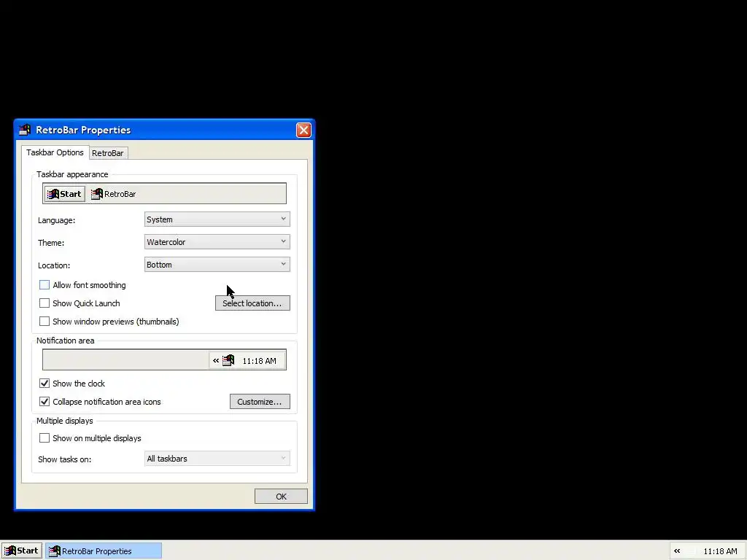
Task: Enable Show window previews (thumbnails)
Action: [44, 322]
